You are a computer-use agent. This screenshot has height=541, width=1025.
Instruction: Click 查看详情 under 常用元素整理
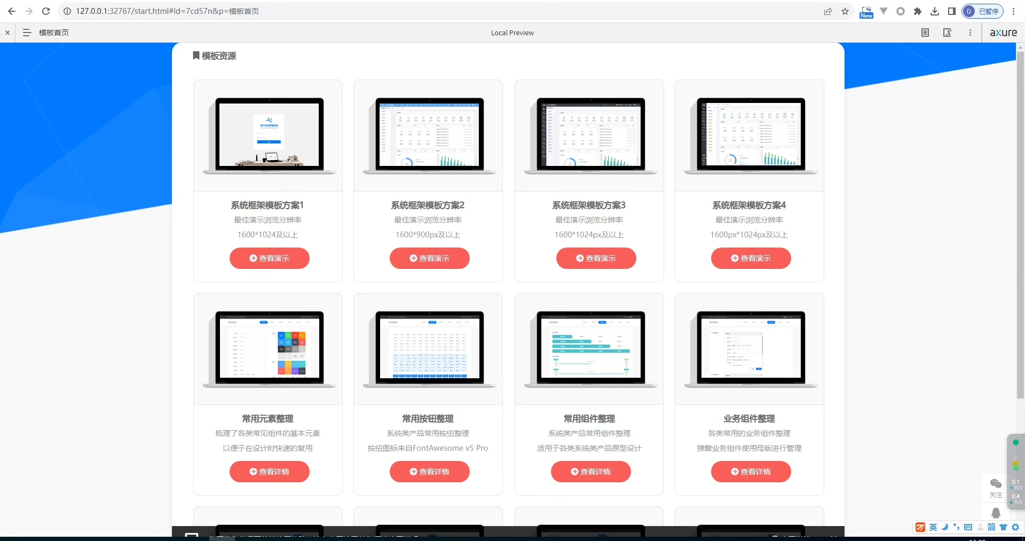pos(270,472)
